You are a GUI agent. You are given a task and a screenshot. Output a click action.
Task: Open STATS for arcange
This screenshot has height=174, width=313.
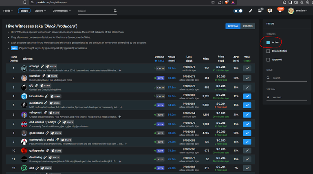(x=51, y=67)
